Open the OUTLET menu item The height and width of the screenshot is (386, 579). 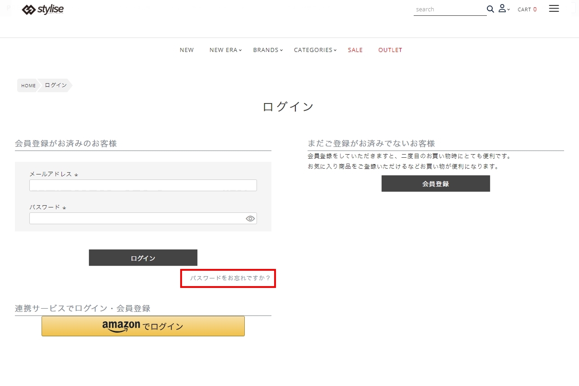pos(390,50)
